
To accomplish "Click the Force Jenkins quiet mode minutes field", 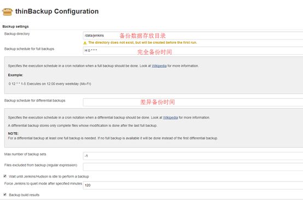I will point(193,185).
